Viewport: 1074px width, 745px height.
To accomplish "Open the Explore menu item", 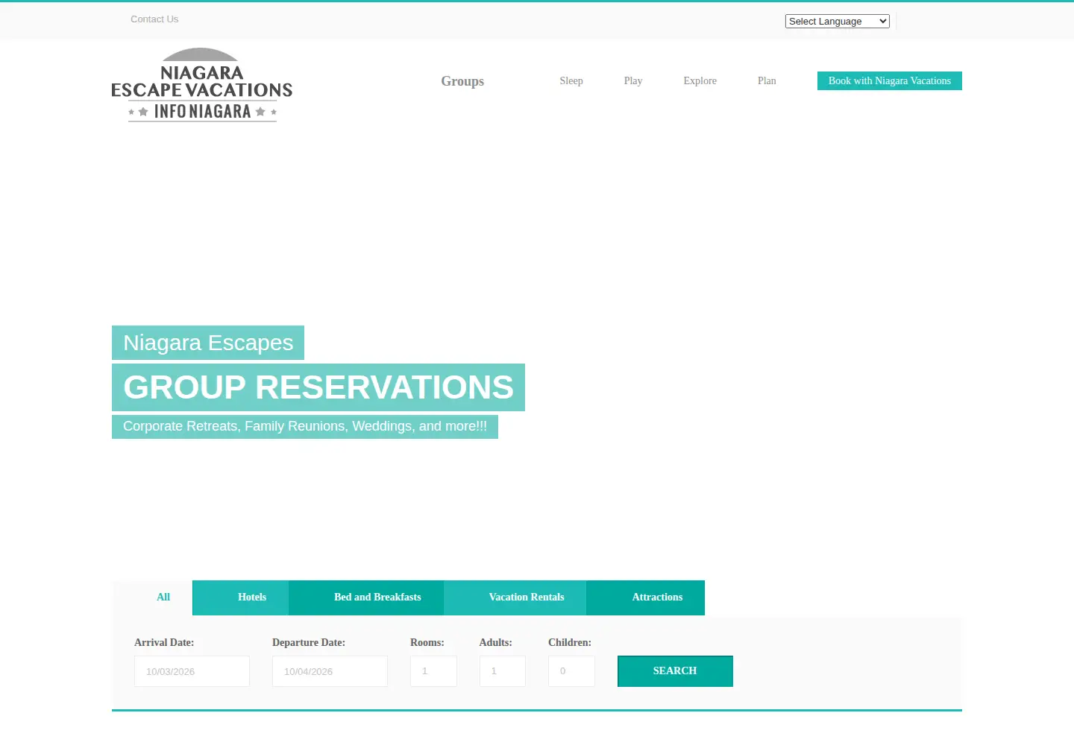I will pyautogui.click(x=700, y=80).
